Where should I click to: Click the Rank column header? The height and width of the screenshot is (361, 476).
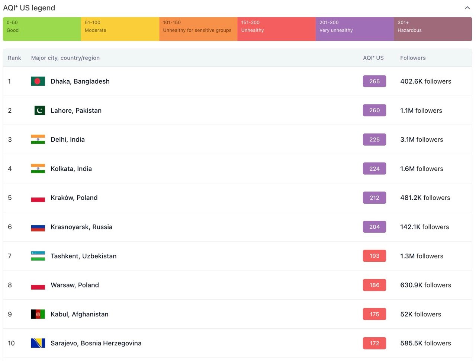[x=15, y=58]
